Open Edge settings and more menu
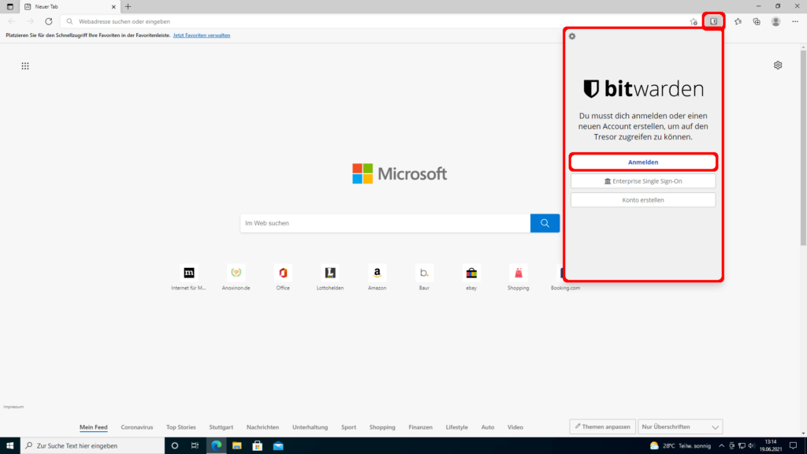 click(795, 21)
